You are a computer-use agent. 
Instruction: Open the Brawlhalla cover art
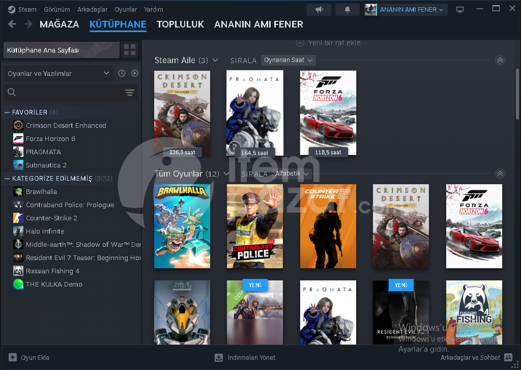tap(182, 226)
